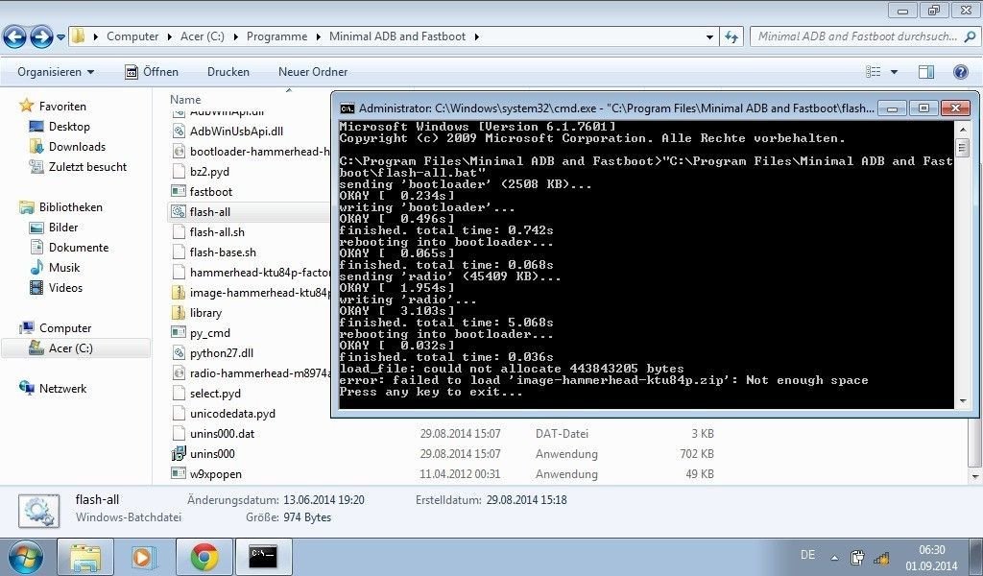Select Acer (C:) in the address breadcrumb
Viewport: 983px width, 576px height.
(x=202, y=36)
